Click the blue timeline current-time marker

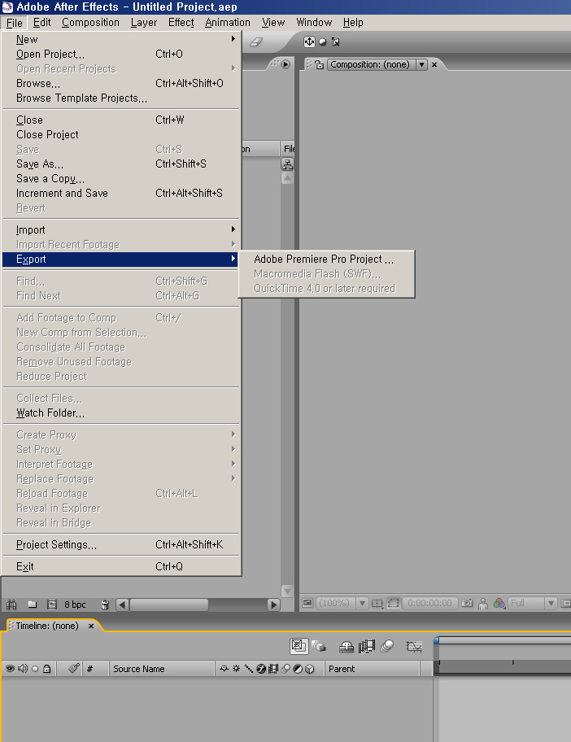pyautogui.click(x=436, y=640)
